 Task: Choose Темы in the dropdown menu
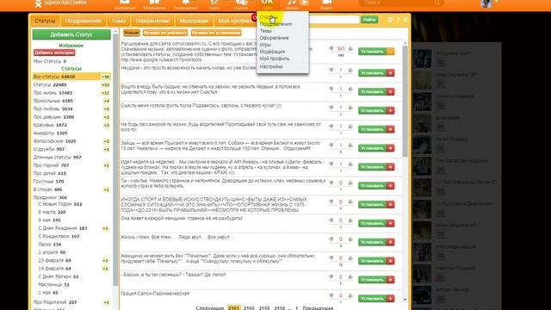pyautogui.click(x=266, y=31)
